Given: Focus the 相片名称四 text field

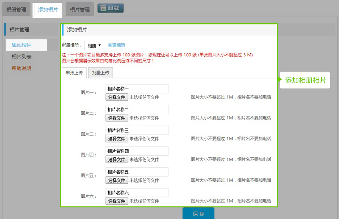Looking at the screenshot, I should [x=137, y=151].
